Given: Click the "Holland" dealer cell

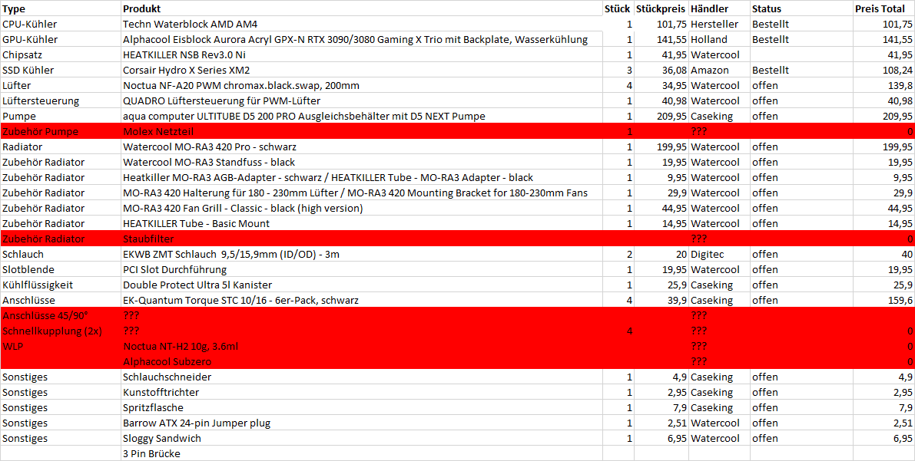Looking at the screenshot, I should tap(720, 40).
